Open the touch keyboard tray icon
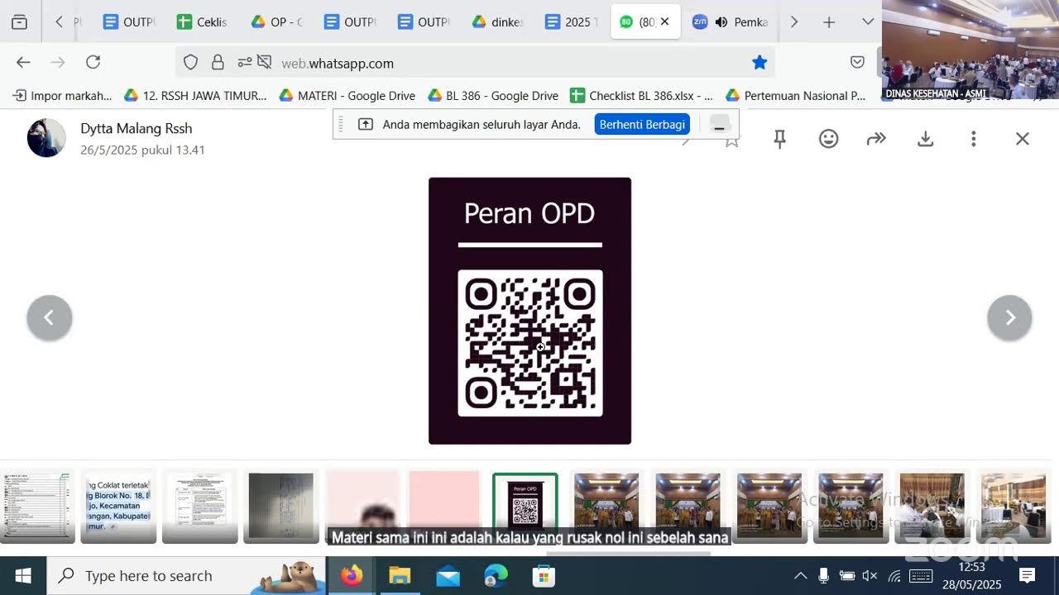 pyautogui.click(x=921, y=575)
